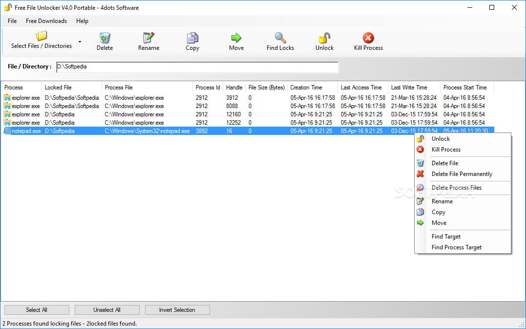Select the explorer.exe row with handle 12160
Image resolution: width=526 pixels, height=329 pixels.
(x=248, y=114)
